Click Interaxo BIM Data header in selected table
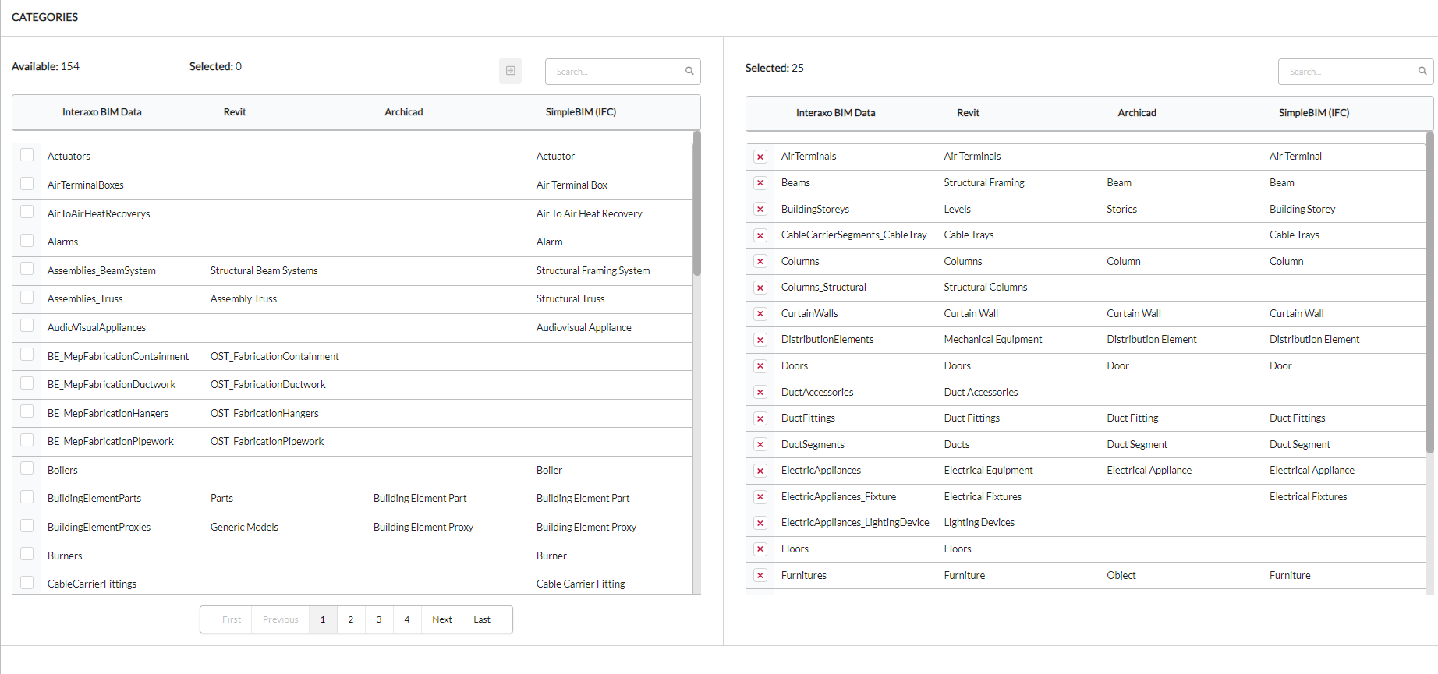 (836, 113)
